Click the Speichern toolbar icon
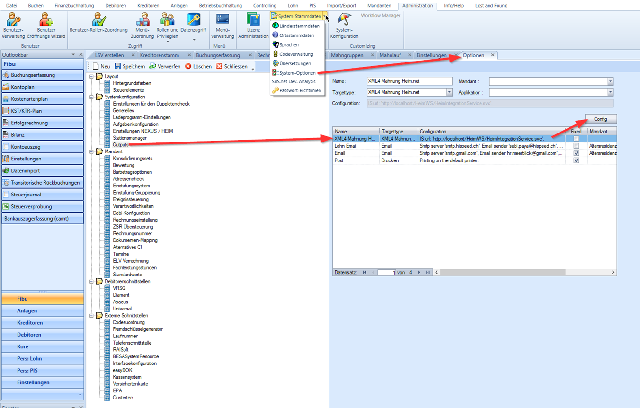The height and width of the screenshot is (408, 640). [118, 67]
